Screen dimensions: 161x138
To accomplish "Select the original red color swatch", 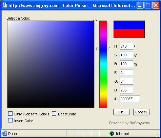I will [x=129, y=34].
